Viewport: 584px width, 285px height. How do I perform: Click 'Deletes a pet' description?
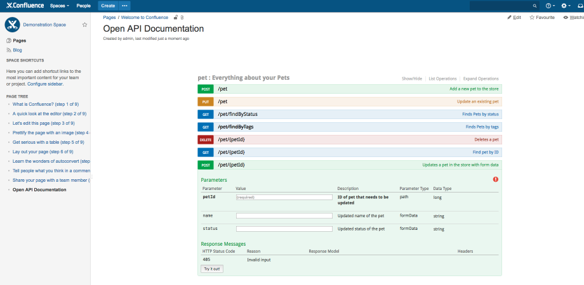pyautogui.click(x=486, y=139)
